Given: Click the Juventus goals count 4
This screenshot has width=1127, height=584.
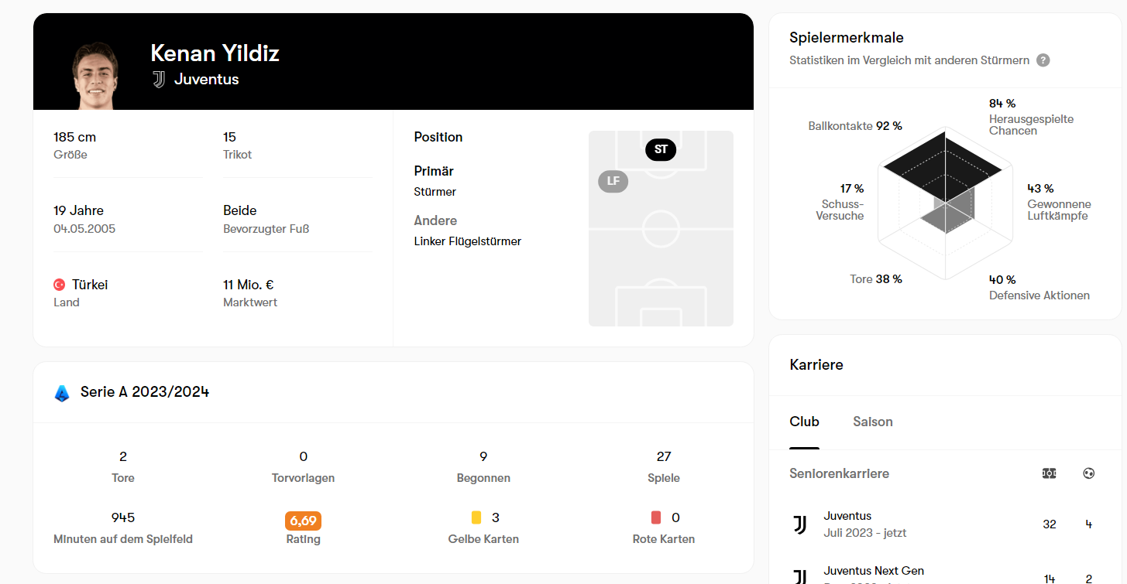Looking at the screenshot, I should [1089, 524].
